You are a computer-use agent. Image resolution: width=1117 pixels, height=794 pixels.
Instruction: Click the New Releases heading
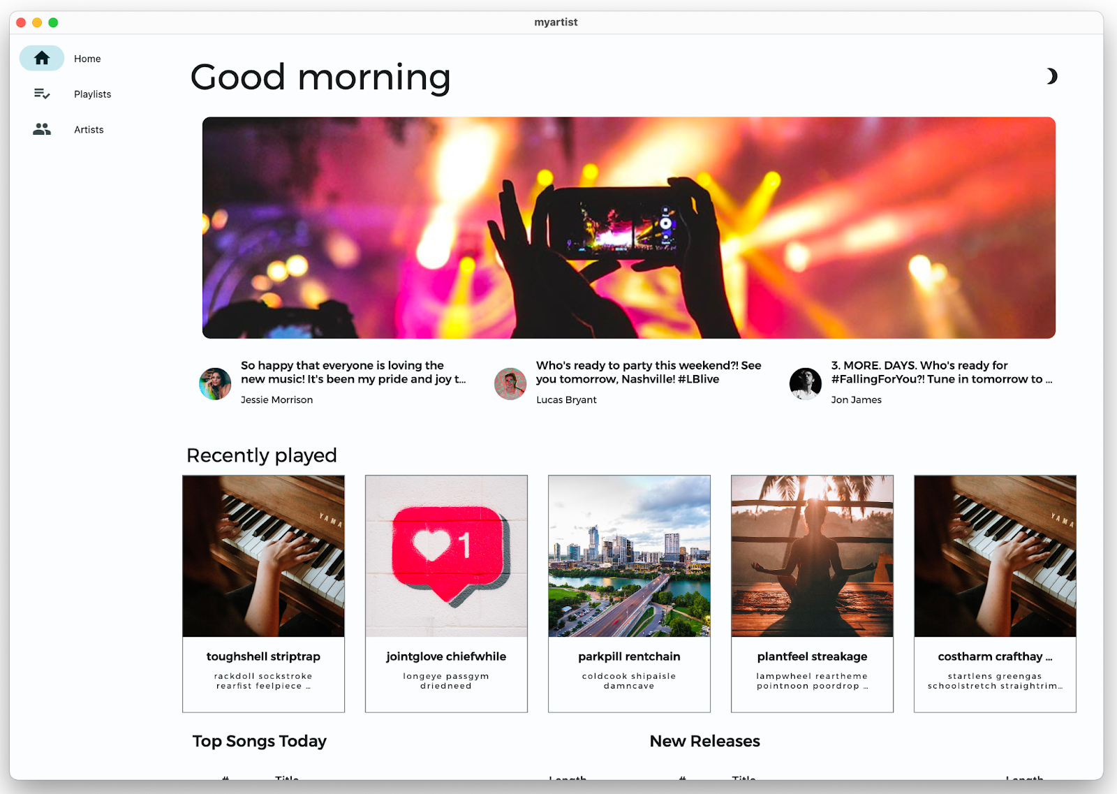tap(704, 741)
